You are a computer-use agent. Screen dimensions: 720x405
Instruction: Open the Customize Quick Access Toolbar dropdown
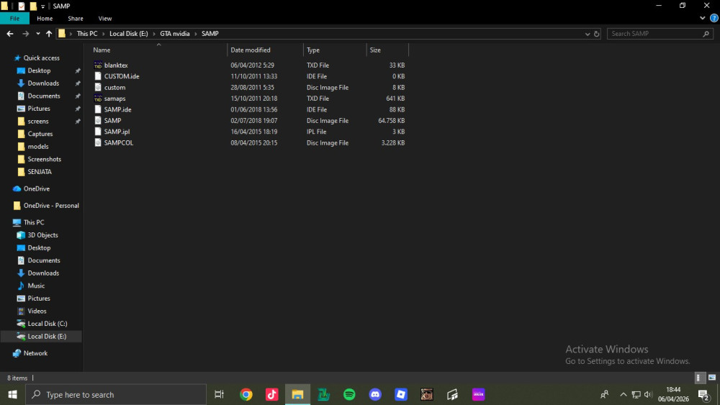coord(42,6)
